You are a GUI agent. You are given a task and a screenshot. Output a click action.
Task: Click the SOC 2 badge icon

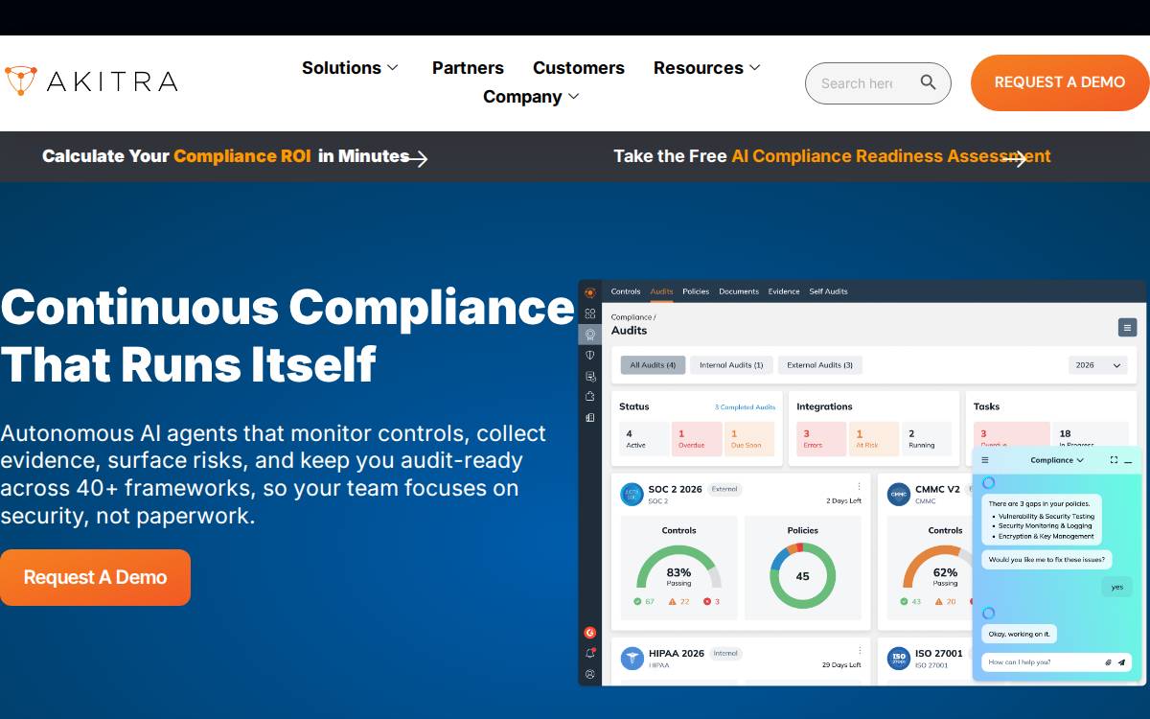632,495
